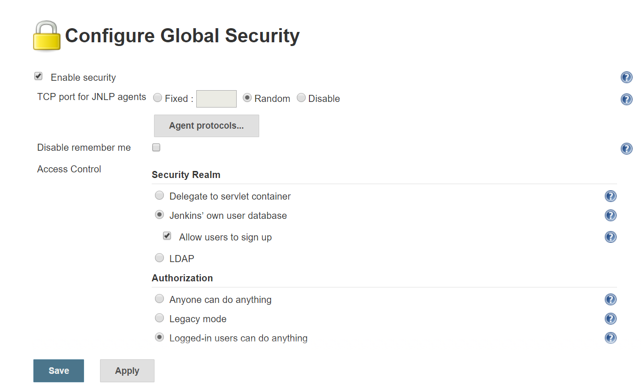This screenshot has width=641, height=387.
Task: Show help for Jenkins' own user database
Action: 610,216
